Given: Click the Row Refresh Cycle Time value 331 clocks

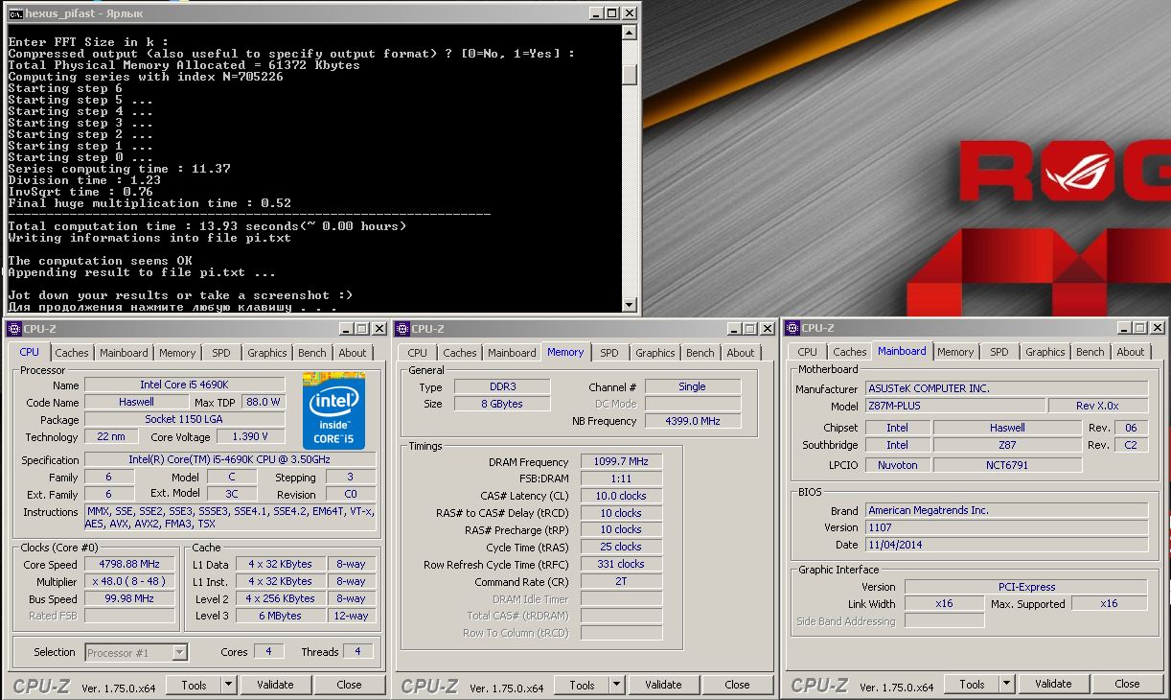Looking at the screenshot, I should coord(621,565).
